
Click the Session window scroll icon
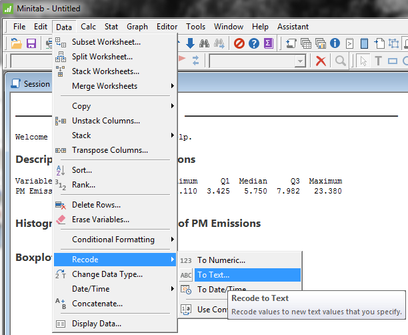(x=15, y=83)
